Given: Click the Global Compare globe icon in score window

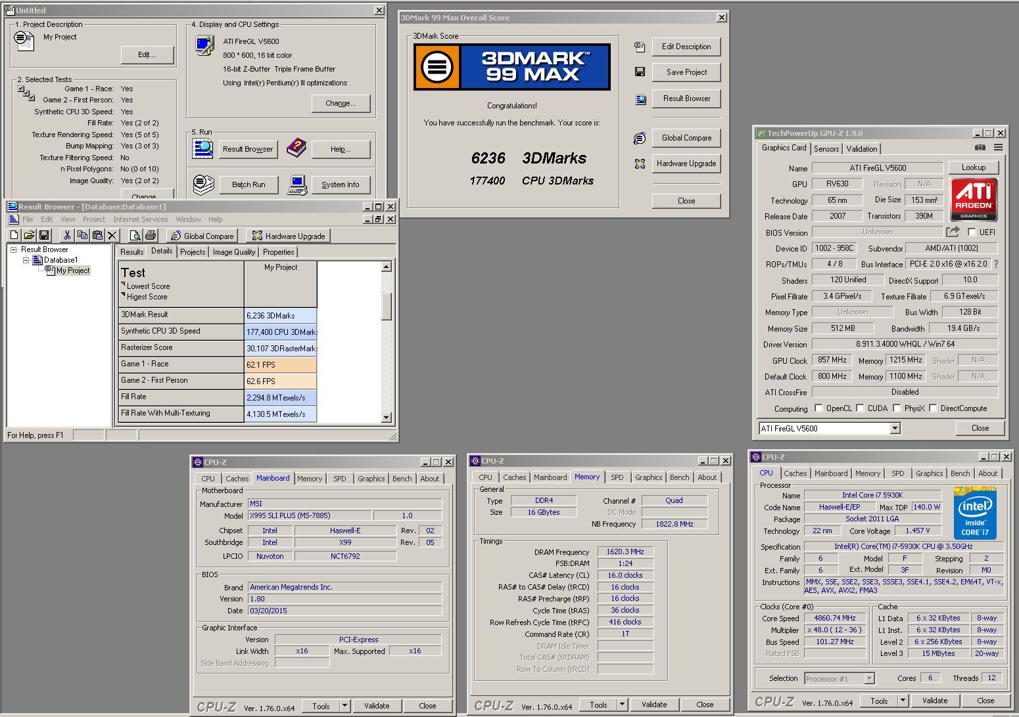Looking at the screenshot, I should point(640,138).
